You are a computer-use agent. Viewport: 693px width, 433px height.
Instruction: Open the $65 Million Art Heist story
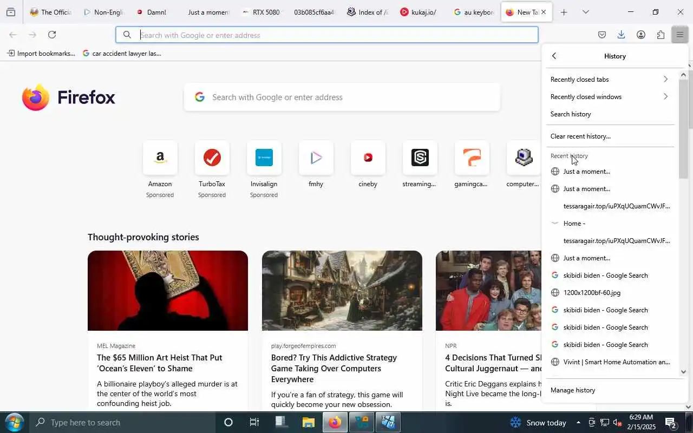point(160,363)
